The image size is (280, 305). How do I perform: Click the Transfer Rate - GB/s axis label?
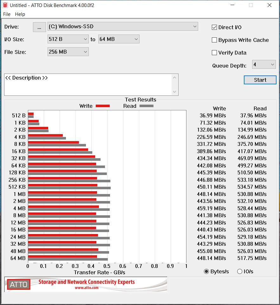click(100, 272)
